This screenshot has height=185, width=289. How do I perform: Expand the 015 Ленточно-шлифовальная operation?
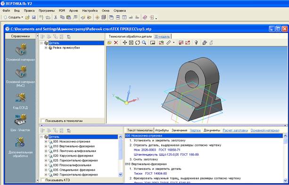(46, 151)
